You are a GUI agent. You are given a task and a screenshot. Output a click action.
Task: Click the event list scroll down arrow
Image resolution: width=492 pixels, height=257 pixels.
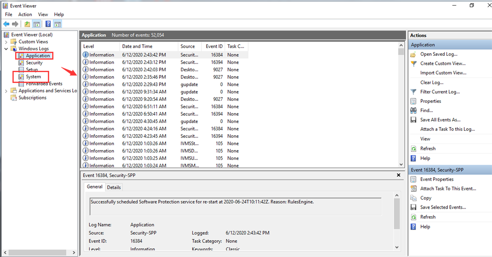(x=401, y=165)
